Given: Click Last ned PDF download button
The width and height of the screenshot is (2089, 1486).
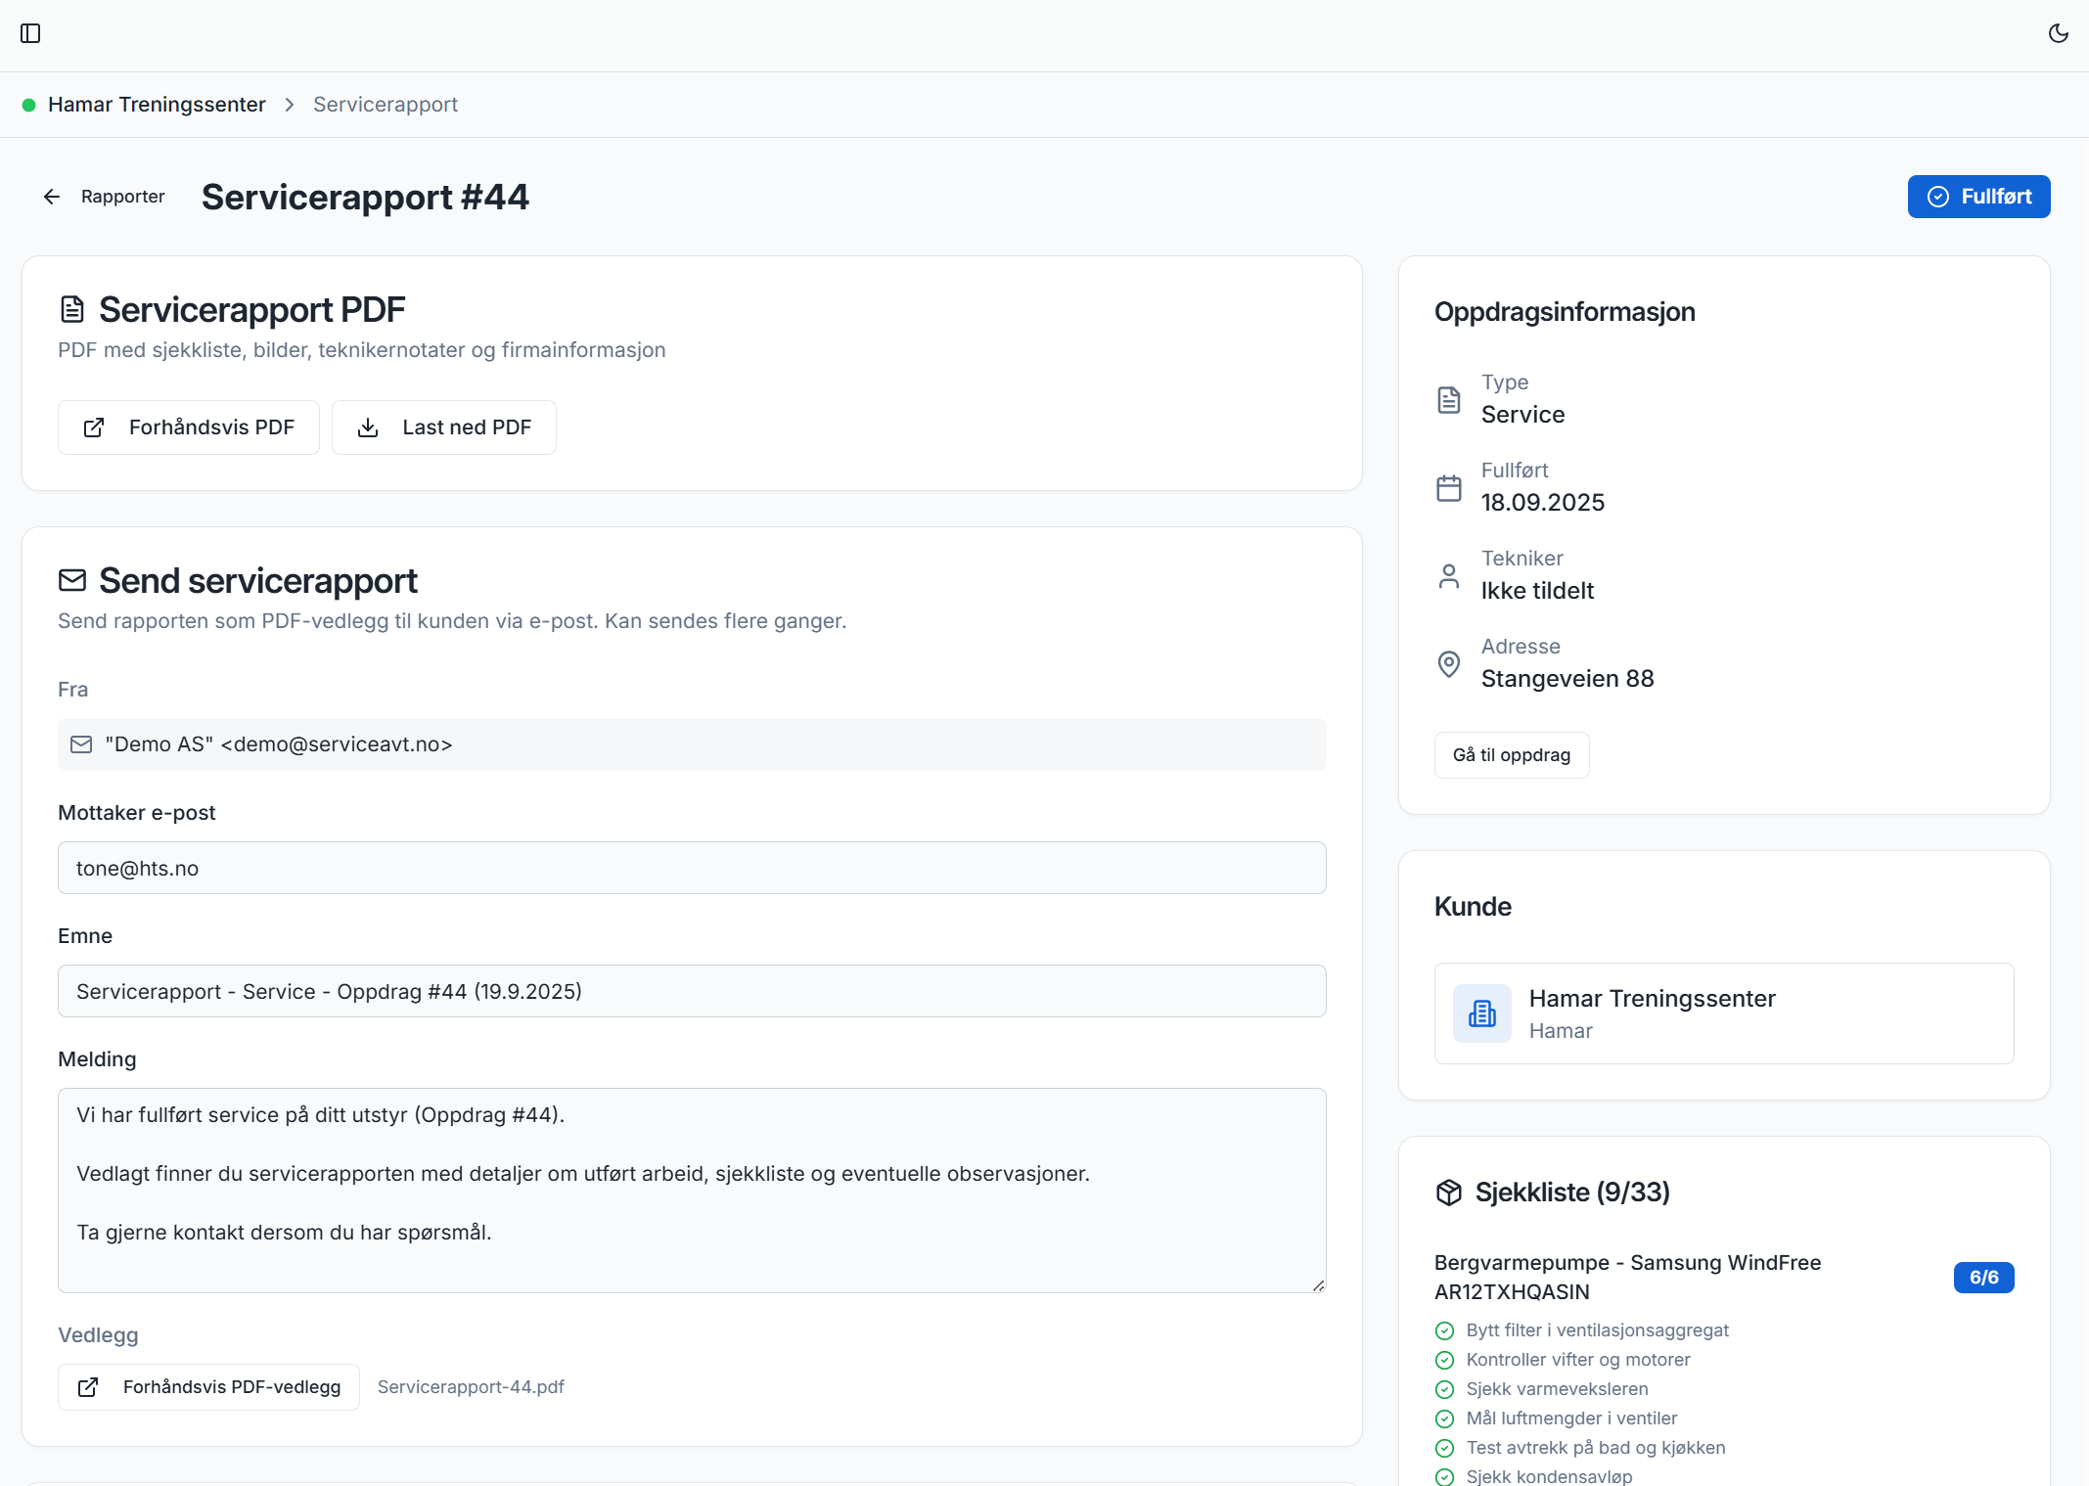Looking at the screenshot, I should (444, 428).
